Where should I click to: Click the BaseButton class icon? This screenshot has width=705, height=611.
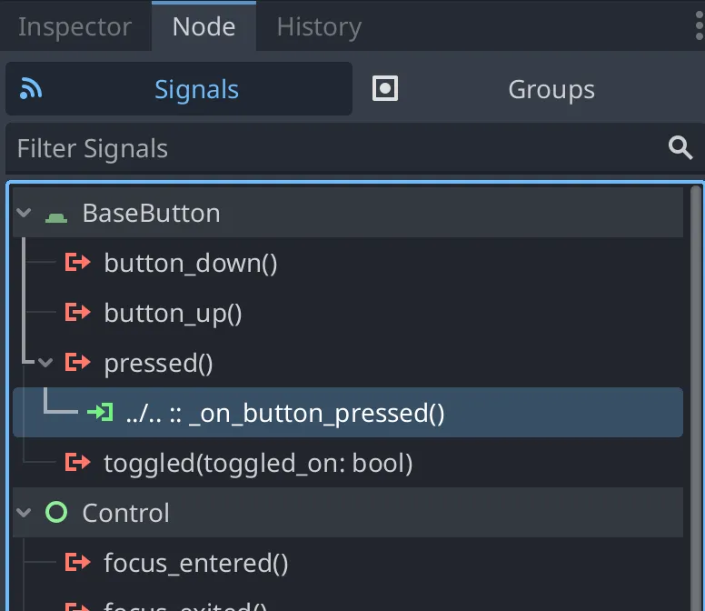click(56, 215)
